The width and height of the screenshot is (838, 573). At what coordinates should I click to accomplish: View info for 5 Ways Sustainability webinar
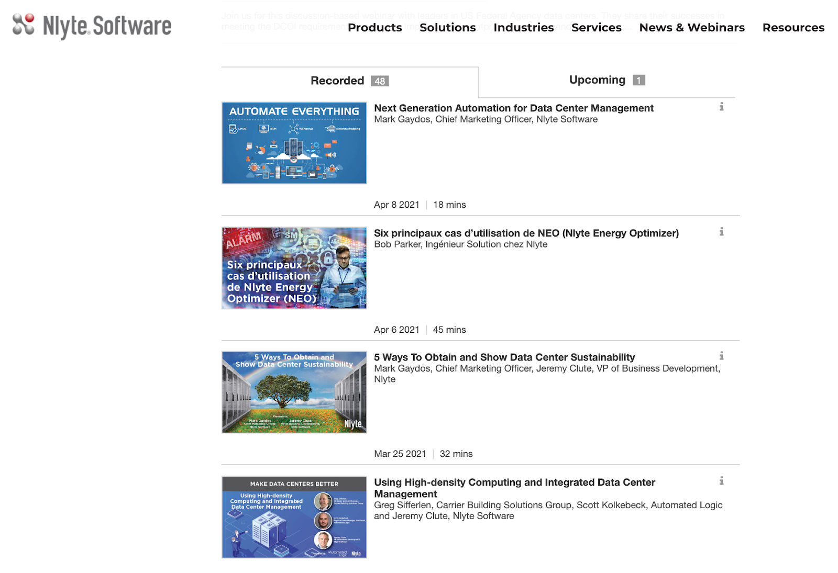click(721, 356)
